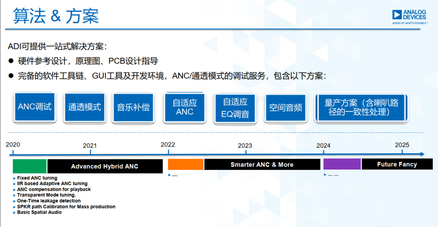The width and height of the screenshot is (438, 227).
Task: Select the 自适应 EQ调音 blue box
Action: tap(235, 108)
